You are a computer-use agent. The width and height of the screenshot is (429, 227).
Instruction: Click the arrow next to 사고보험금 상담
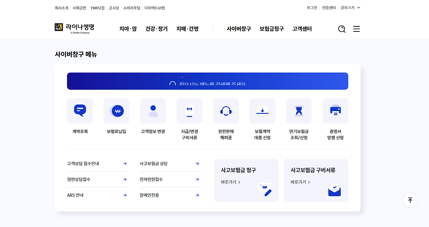[197, 164]
